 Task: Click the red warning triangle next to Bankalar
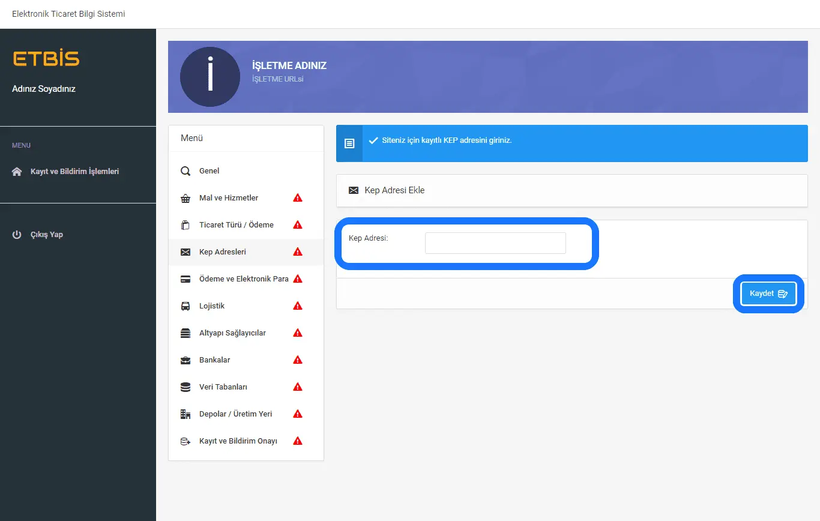(297, 360)
